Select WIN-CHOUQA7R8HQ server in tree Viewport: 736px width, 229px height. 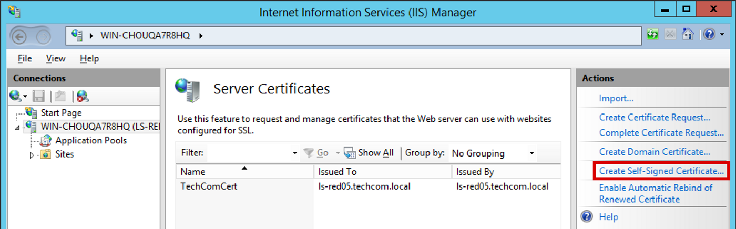[100, 126]
